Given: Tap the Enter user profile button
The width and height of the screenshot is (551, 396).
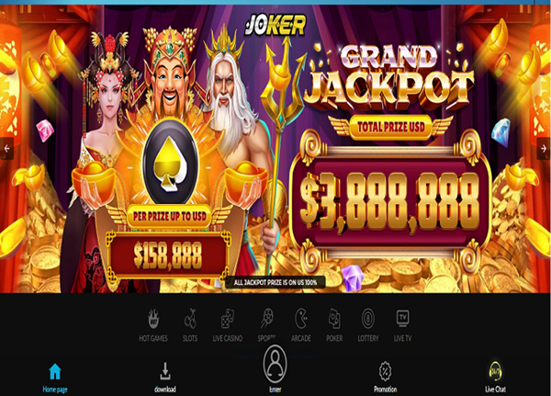Looking at the screenshot, I should 275,364.
